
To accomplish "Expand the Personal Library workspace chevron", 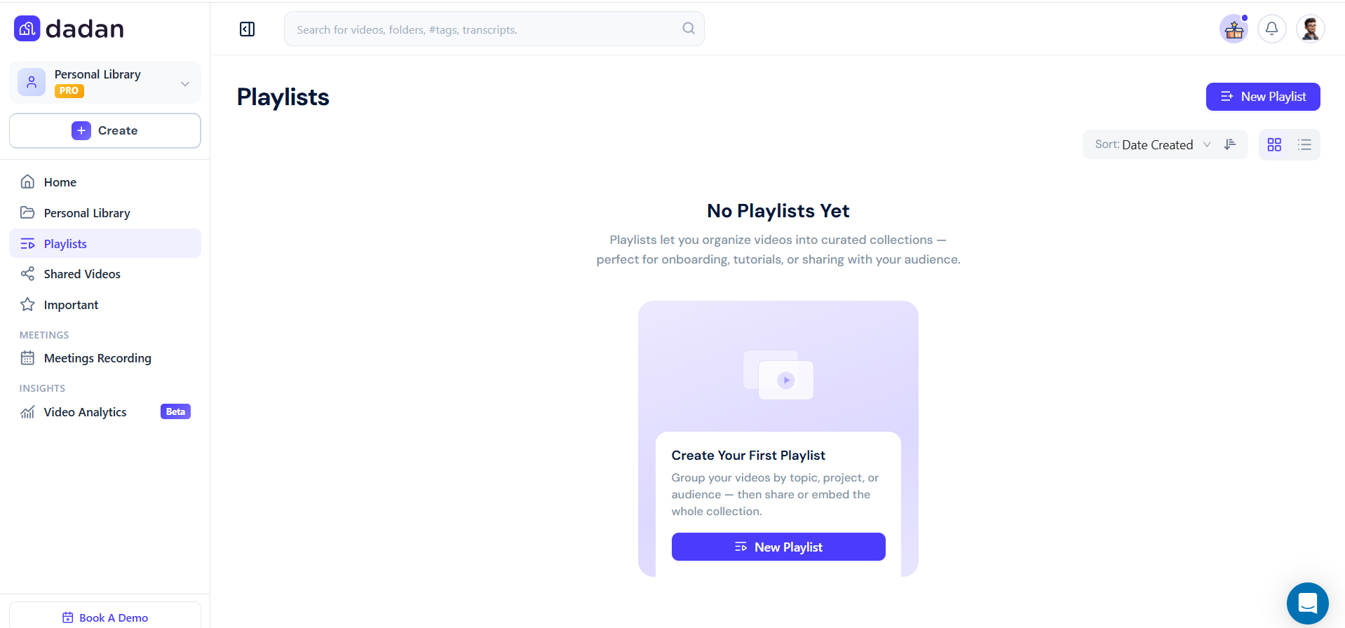I will coord(185,83).
